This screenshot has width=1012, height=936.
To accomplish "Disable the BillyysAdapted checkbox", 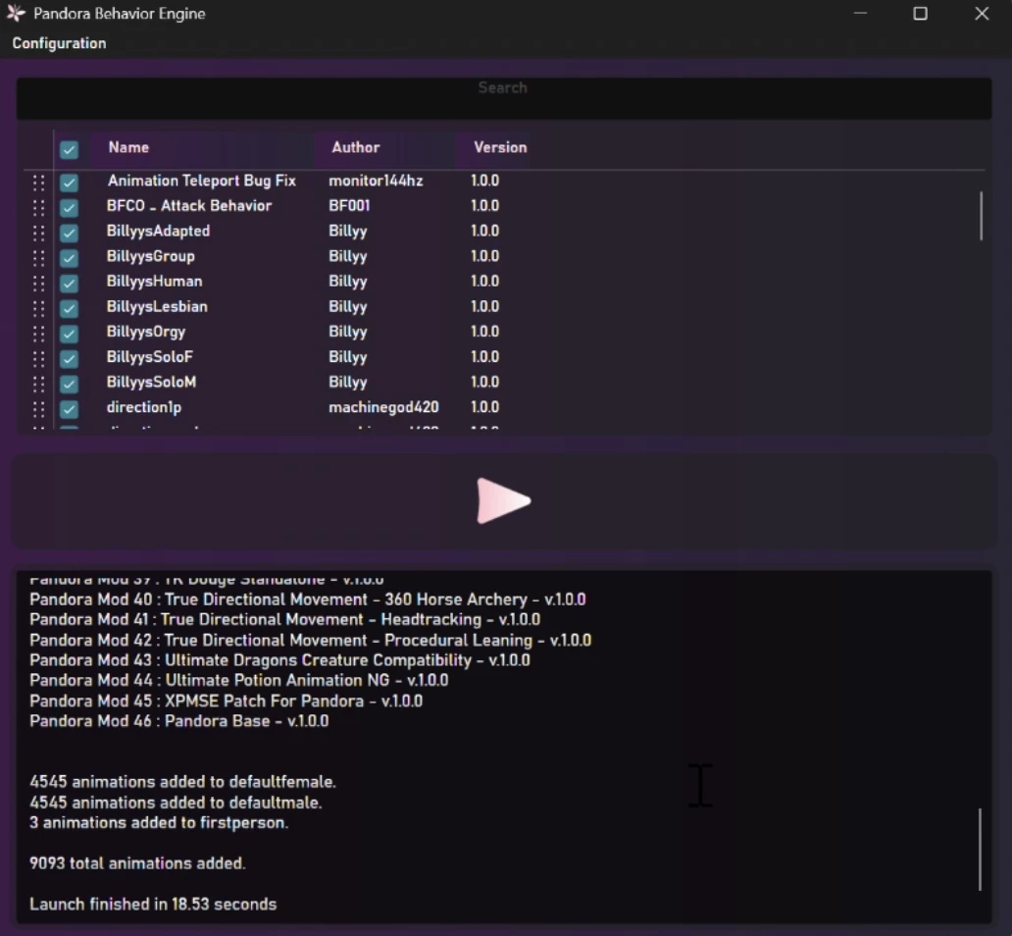I will point(69,233).
